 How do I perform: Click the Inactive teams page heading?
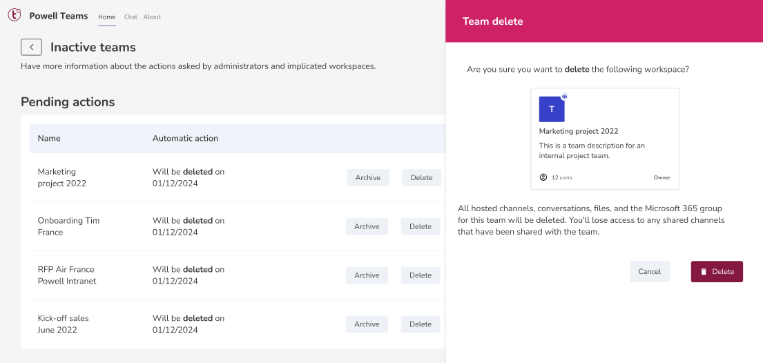pos(93,47)
